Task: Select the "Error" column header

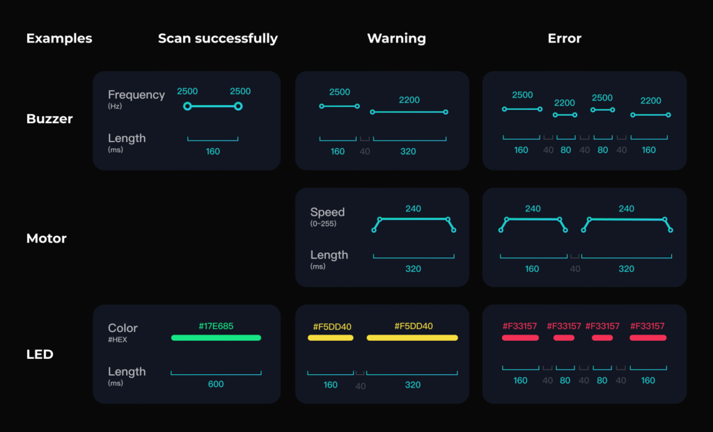Action: point(564,38)
